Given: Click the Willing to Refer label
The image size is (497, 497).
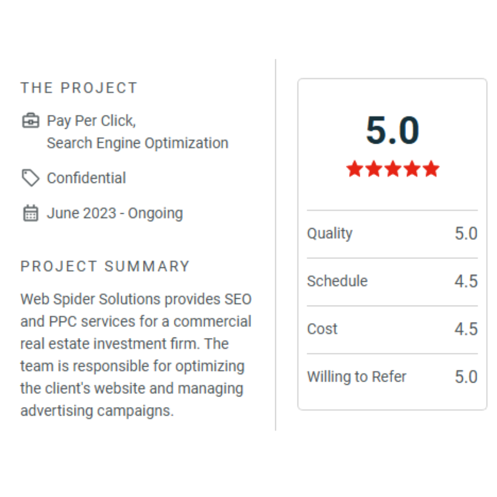Looking at the screenshot, I should tap(356, 377).
